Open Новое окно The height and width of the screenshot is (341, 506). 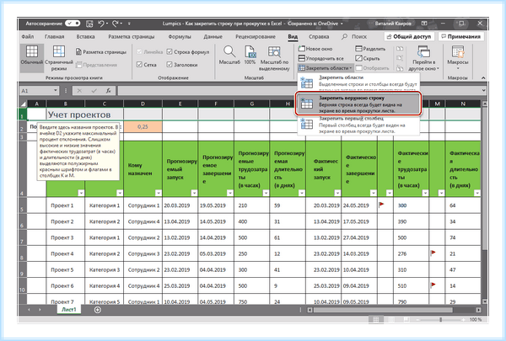click(x=315, y=49)
